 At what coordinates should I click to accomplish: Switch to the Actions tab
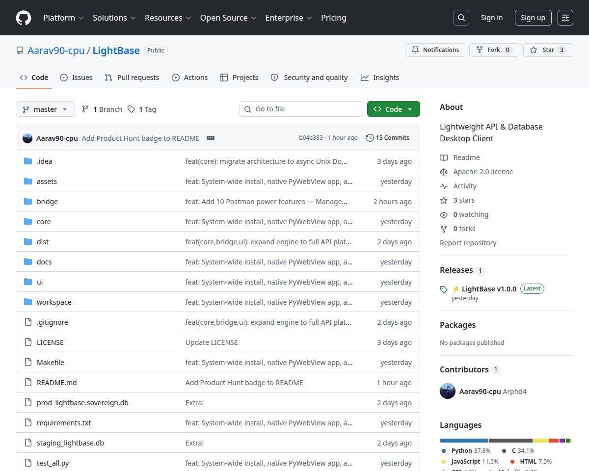point(190,78)
